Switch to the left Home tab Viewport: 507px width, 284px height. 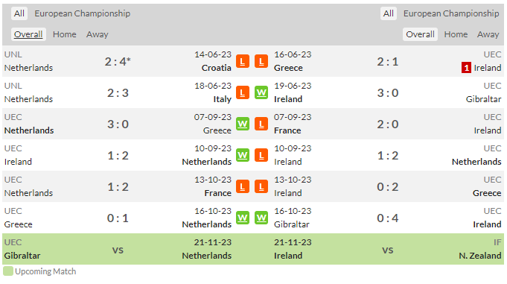65,34
